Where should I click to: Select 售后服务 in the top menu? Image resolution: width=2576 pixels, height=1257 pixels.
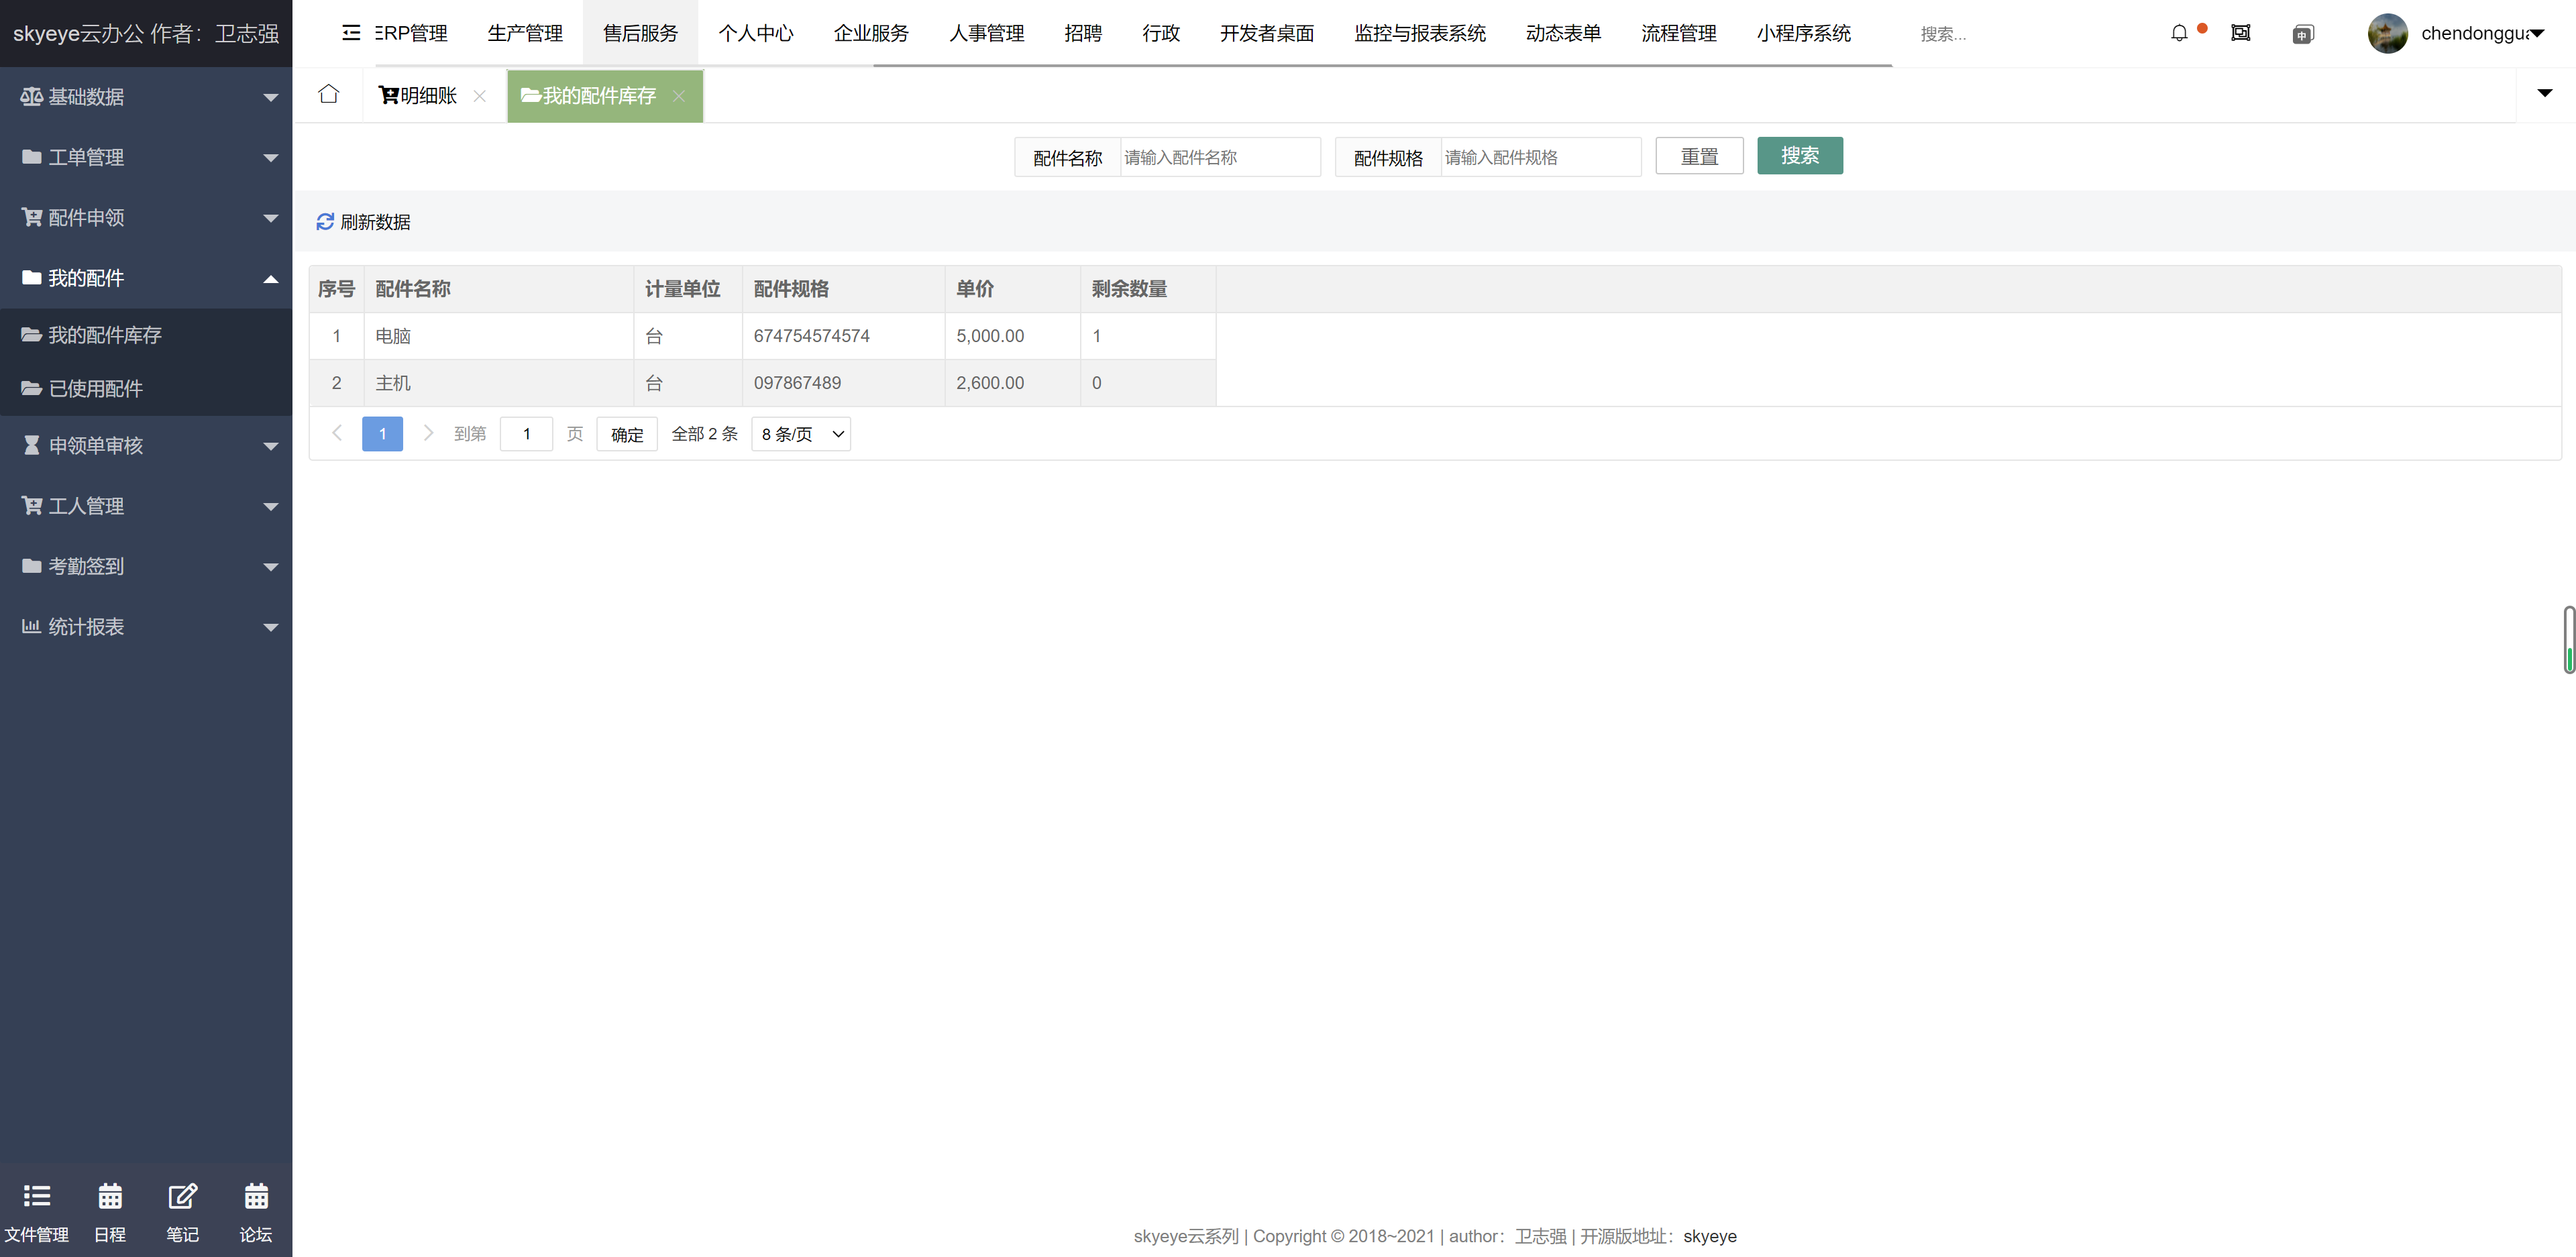coord(640,33)
